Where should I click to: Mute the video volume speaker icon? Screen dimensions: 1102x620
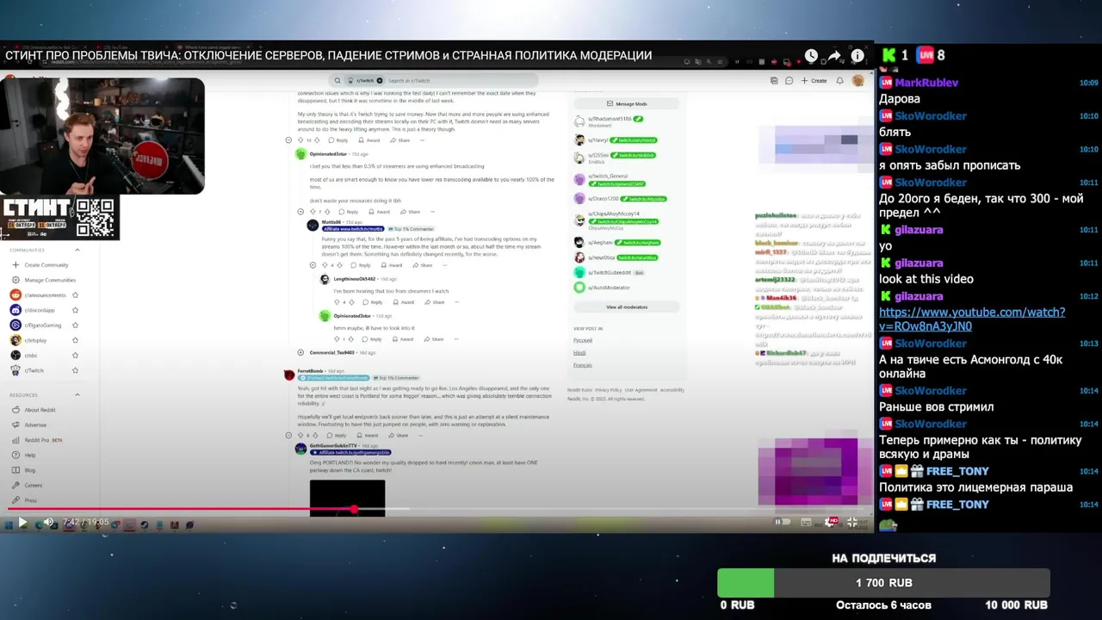48,522
